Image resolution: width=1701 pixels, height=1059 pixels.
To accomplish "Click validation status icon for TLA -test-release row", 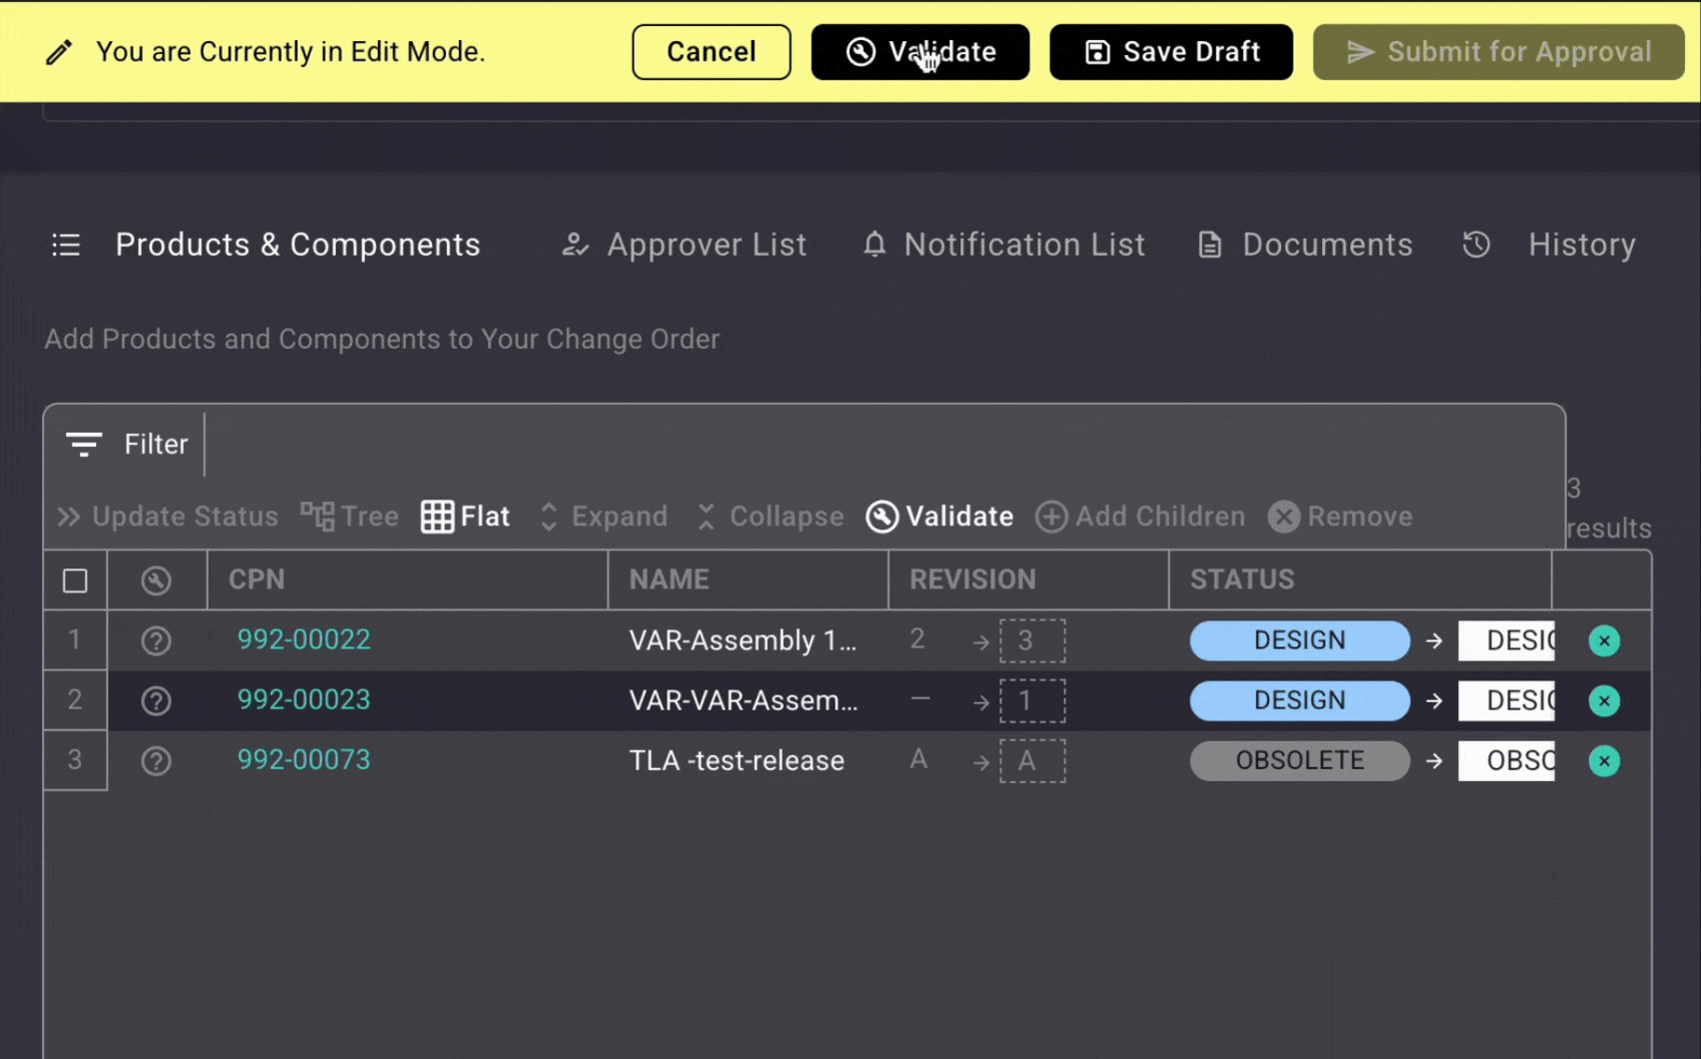I will click(x=156, y=760).
